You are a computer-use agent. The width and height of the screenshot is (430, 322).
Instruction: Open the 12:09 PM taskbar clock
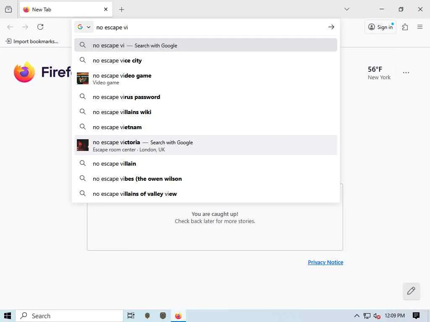[x=395, y=316]
